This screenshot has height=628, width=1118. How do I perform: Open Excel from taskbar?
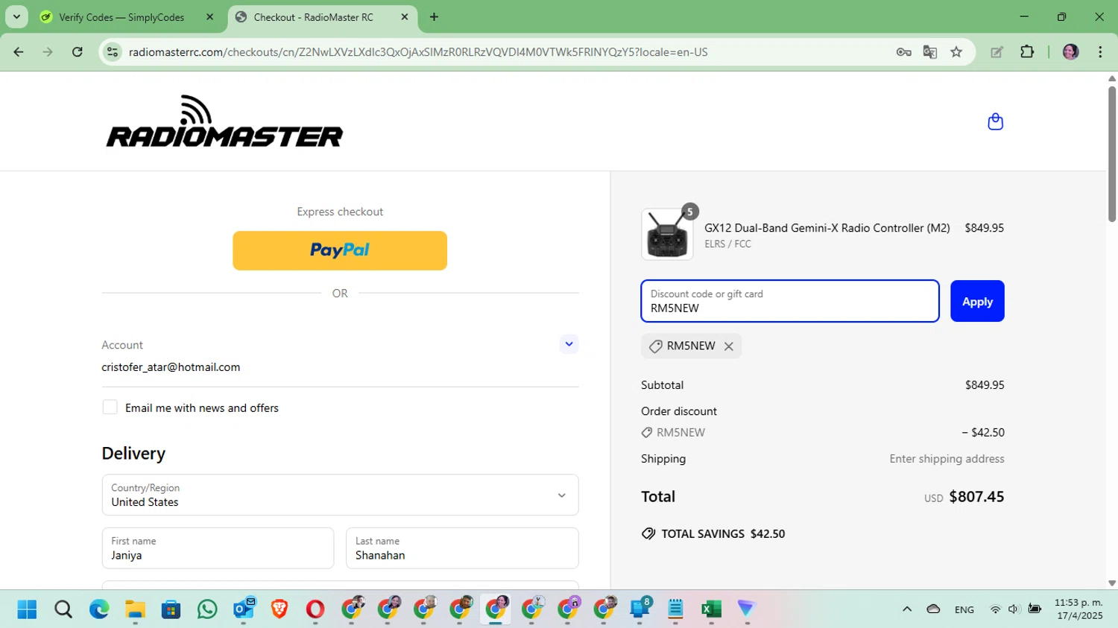click(x=711, y=609)
